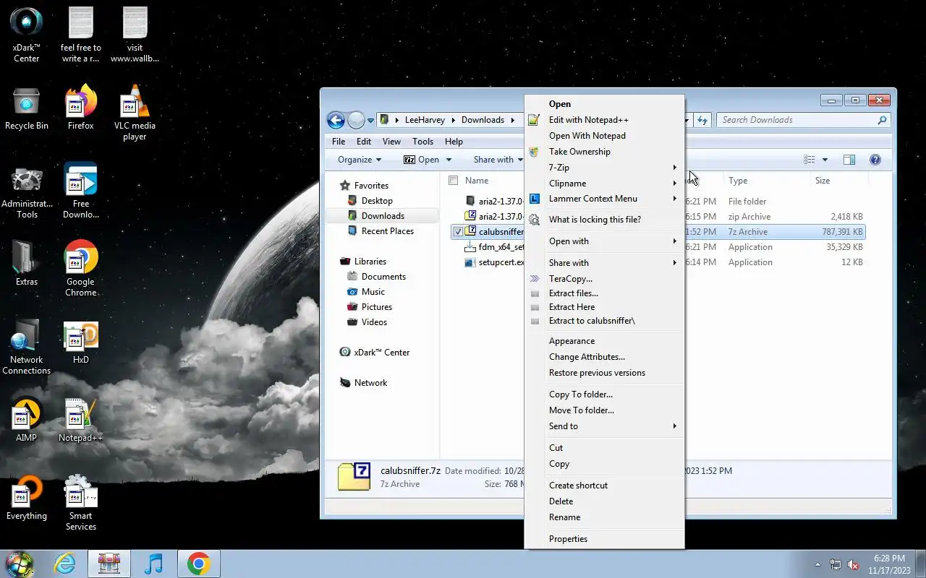Expand the Clipname submenu
Image resolution: width=926 pixels, height=578 pixels.
(x=604, y=184)
